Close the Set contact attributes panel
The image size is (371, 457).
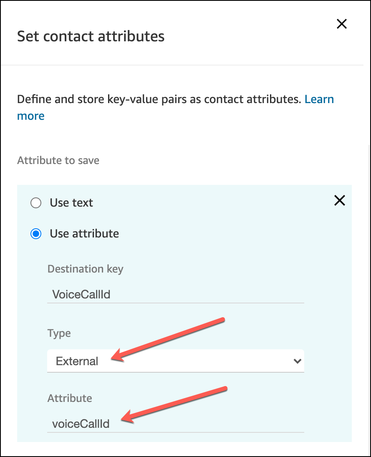point(341,24)
